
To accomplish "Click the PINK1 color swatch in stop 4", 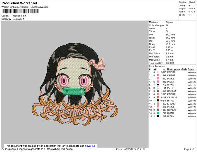I will tap(158, 82).
